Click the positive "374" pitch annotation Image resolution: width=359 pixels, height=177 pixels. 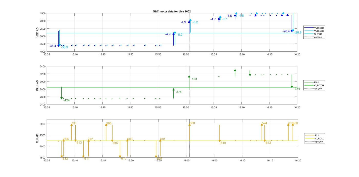(x=179, y=92)
